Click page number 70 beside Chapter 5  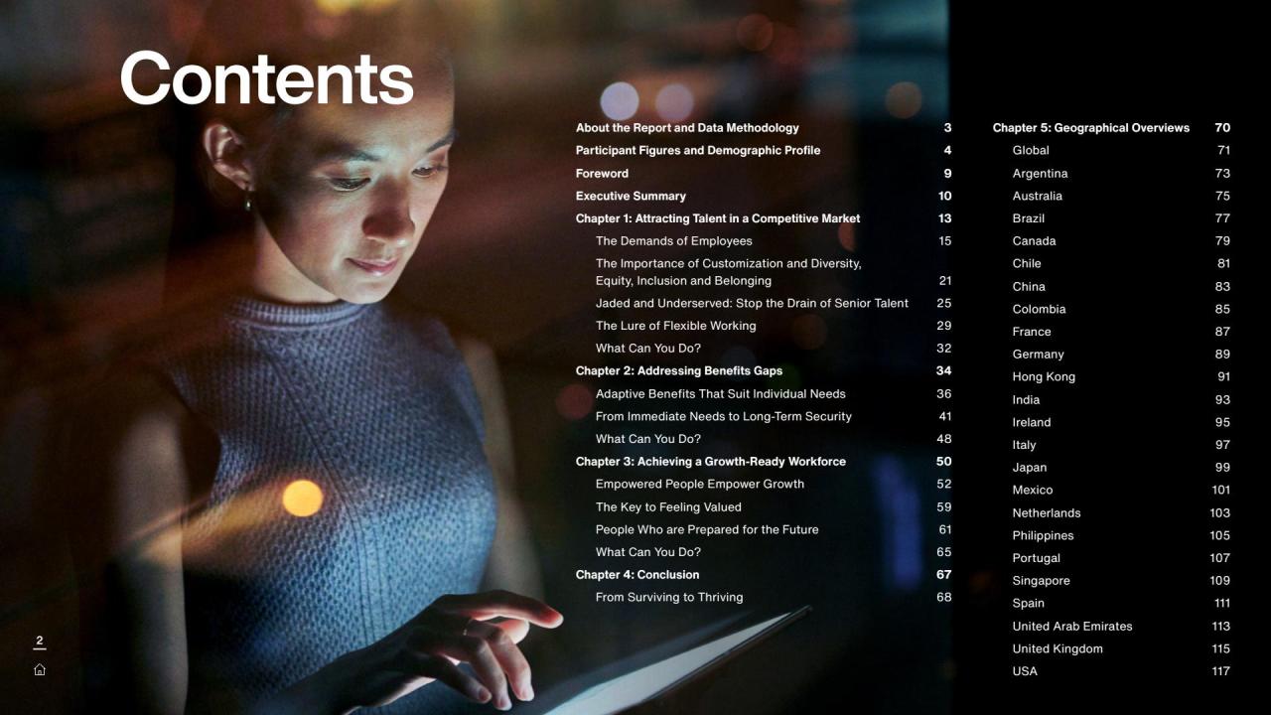click(1222, 128)
